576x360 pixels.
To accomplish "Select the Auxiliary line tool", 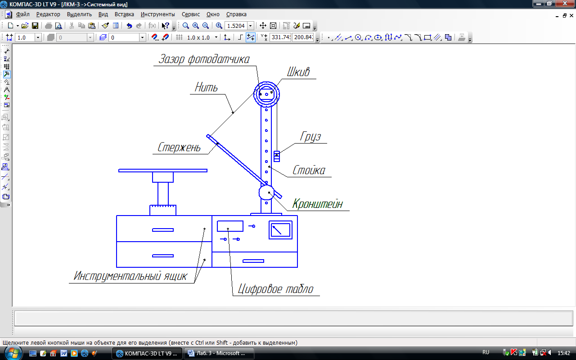I will 339,37.
